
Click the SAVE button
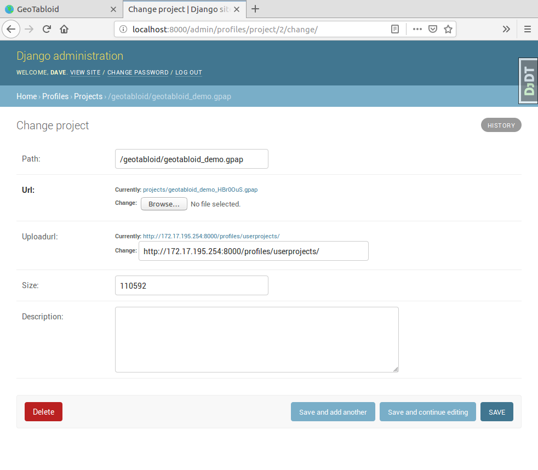[x=497, y=412]
